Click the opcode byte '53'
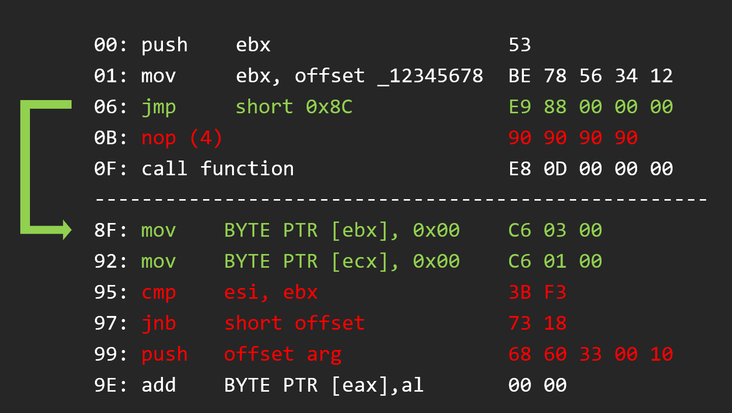Viewport: 732px width, 413px height. click(x=519, y=45)
